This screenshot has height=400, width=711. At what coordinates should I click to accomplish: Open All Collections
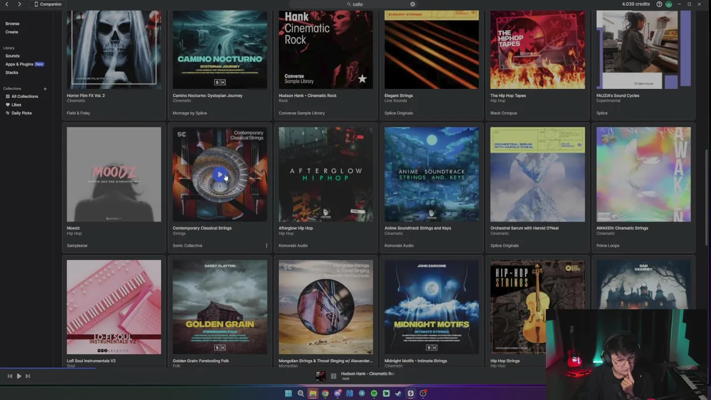22,96
